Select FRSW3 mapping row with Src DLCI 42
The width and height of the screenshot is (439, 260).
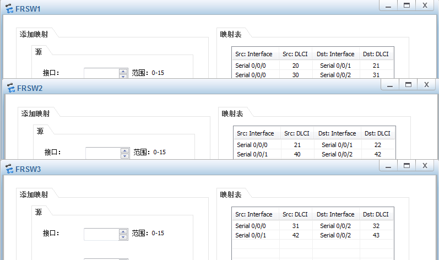296,235
